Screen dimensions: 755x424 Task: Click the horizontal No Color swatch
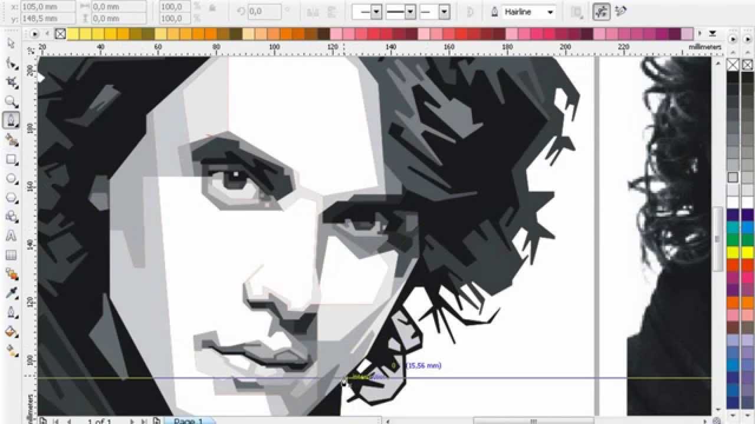[60, 34]
